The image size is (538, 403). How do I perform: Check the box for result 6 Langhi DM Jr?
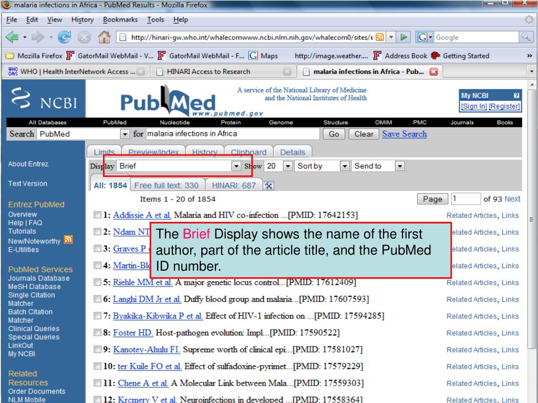point(98,299)
